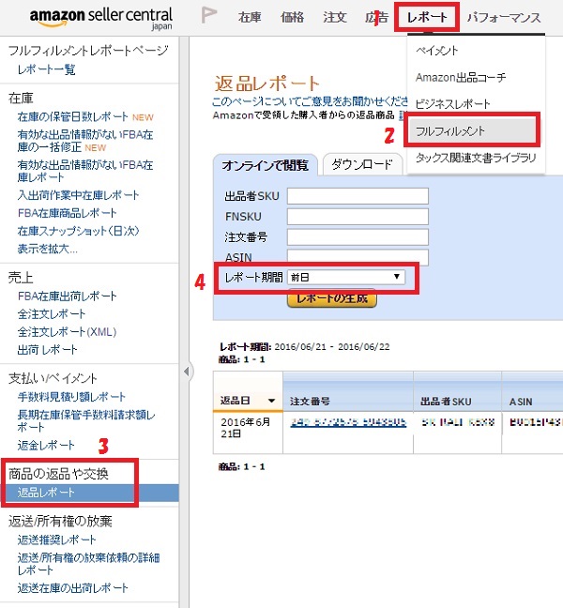Screen dimensions: 563x608
Task: Open the パフォーマンス top menu
Action: (504, 18)
